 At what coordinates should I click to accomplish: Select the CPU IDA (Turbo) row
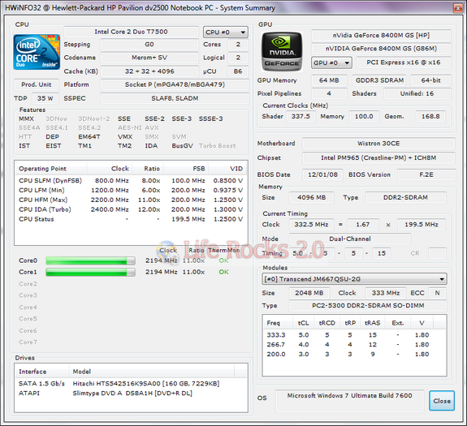coord(131,209)
